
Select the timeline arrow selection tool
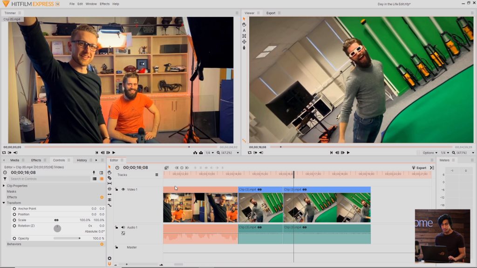pos(109,167)
